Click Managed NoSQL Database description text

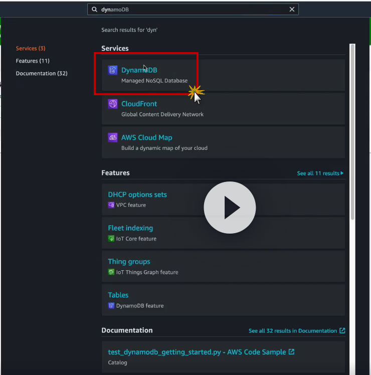pos(154,81)
